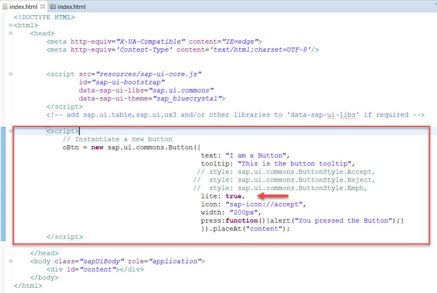
Task: Click the 'new' keyword
Action: click(x=97, y=147)
